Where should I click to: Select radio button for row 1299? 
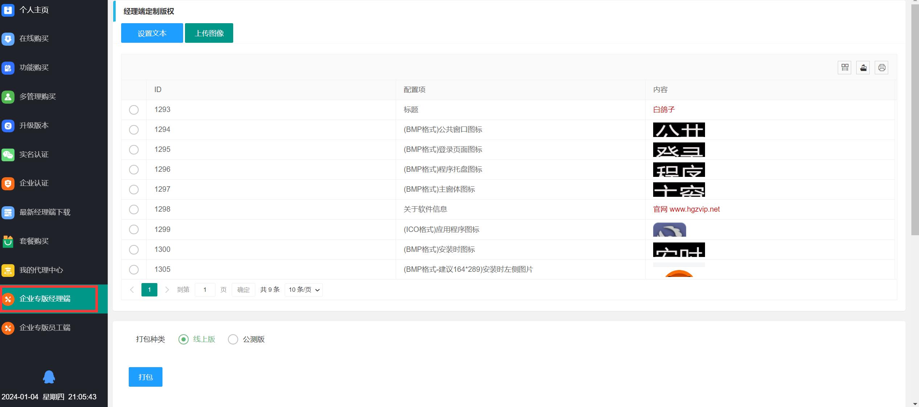point(134,229)
